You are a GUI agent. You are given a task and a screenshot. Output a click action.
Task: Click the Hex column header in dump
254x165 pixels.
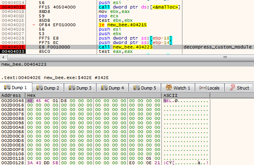tap(32, 95)
